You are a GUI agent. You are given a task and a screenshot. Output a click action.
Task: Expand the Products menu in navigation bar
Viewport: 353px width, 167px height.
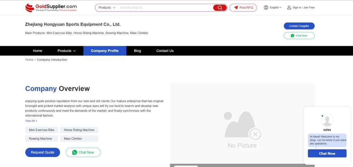(x=66, y=51)
